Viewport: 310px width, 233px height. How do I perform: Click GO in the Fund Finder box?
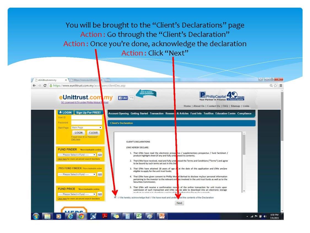click(x=100, y=155)
